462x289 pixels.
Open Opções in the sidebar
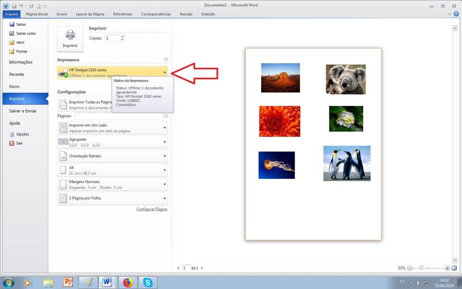click(22, 134)
